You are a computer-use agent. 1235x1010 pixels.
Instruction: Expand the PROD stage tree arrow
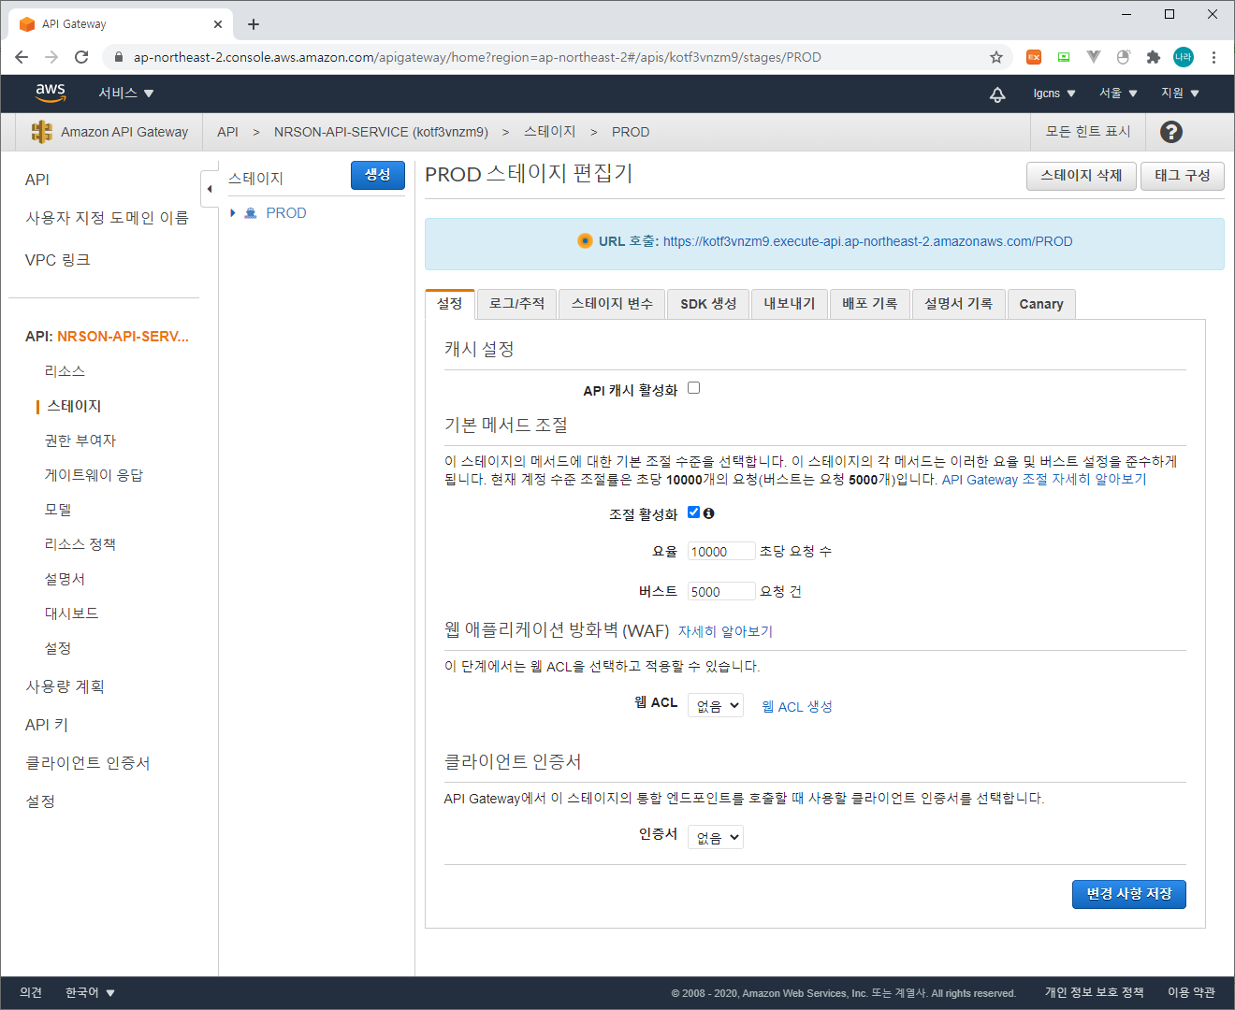pos(233,213)
